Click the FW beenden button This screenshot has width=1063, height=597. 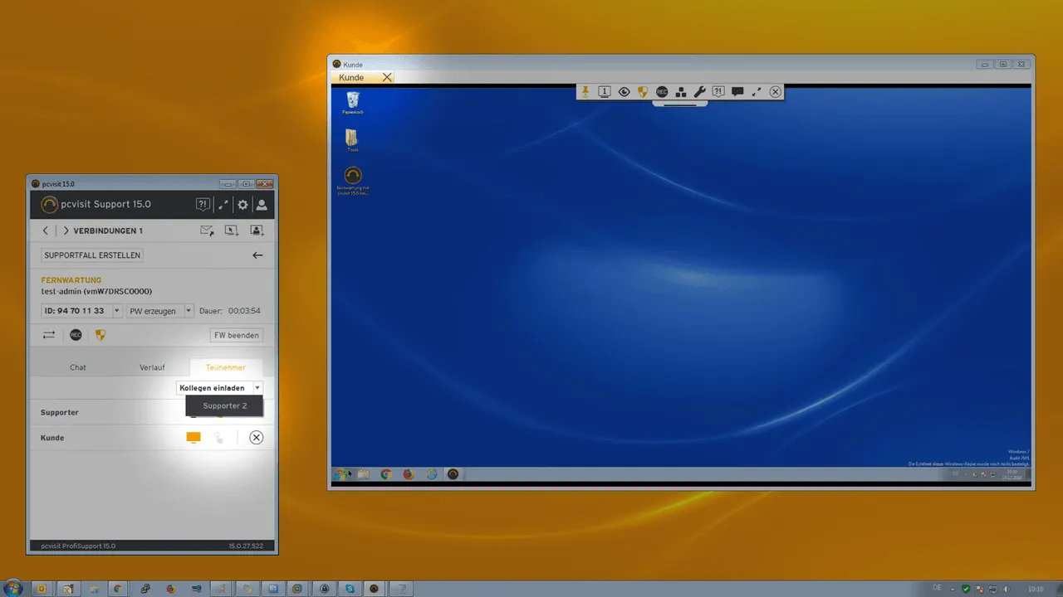click(x=238, y=335)
